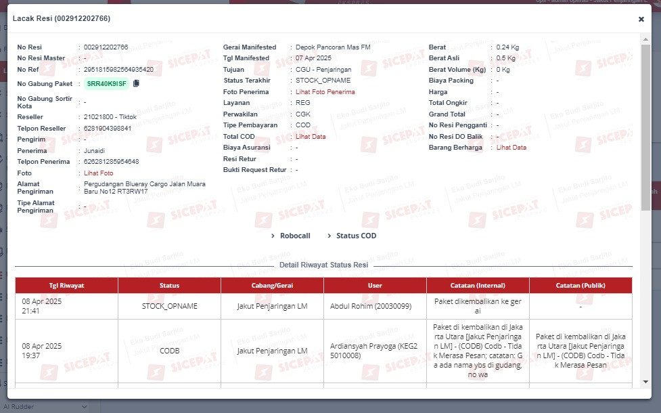Image resolution: width=661 pixels, height=413 pixels.
Task: Open Lihat Foto Penerima link
Action: [x=325, y=91]
